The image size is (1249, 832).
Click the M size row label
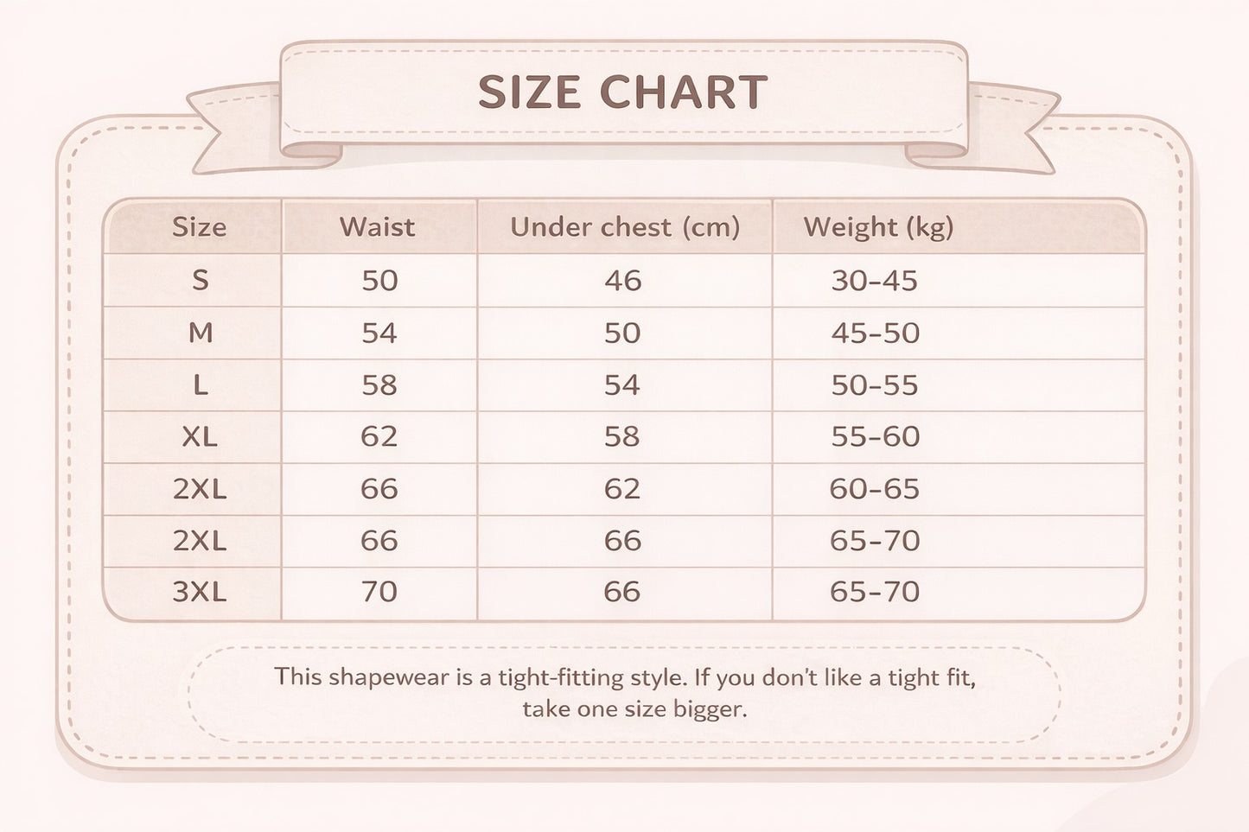tap(200, 333)
